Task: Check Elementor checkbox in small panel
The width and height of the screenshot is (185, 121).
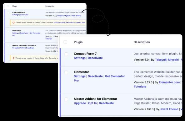Action: (8, 31)
